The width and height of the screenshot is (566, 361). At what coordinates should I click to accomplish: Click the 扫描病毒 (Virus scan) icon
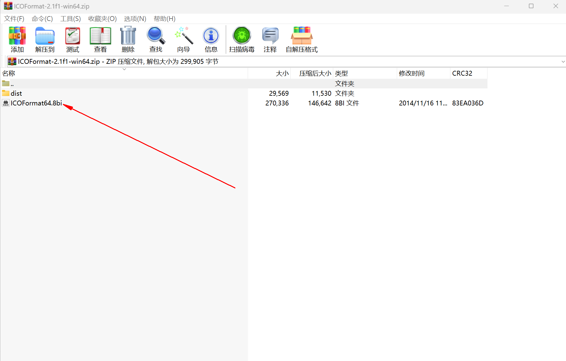coord(242,36)
